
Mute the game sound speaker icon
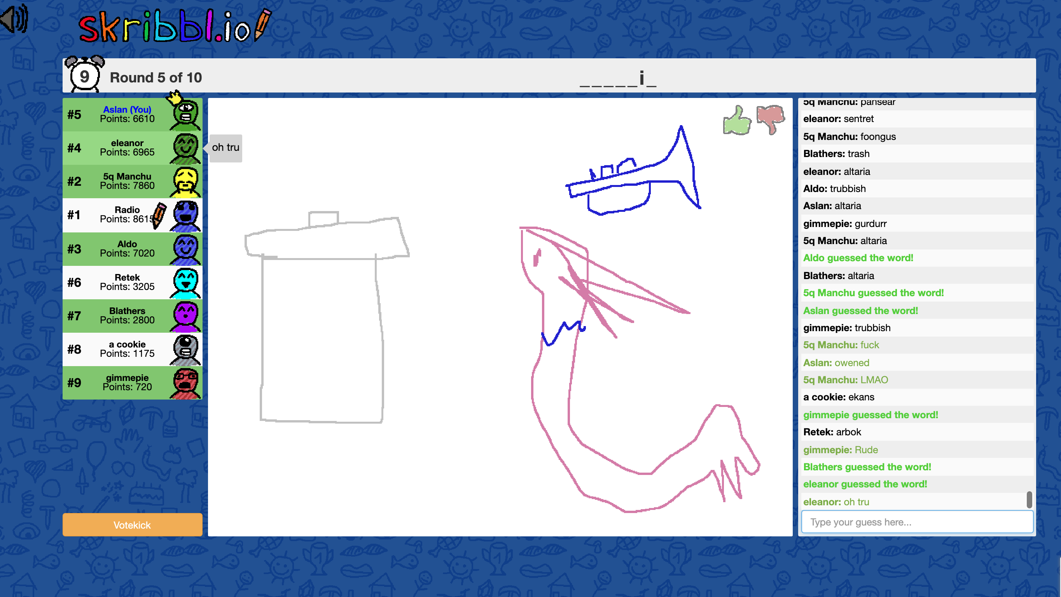pos(14,19)
